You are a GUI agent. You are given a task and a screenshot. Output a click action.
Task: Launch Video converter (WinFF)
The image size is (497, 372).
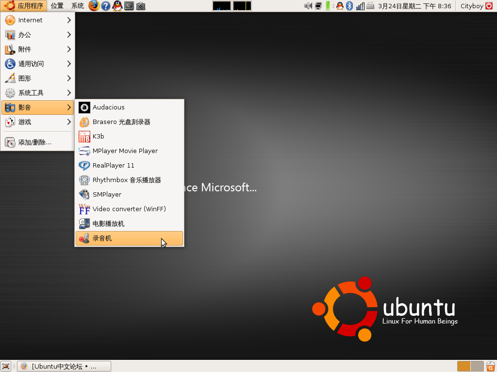coord(129,209)
